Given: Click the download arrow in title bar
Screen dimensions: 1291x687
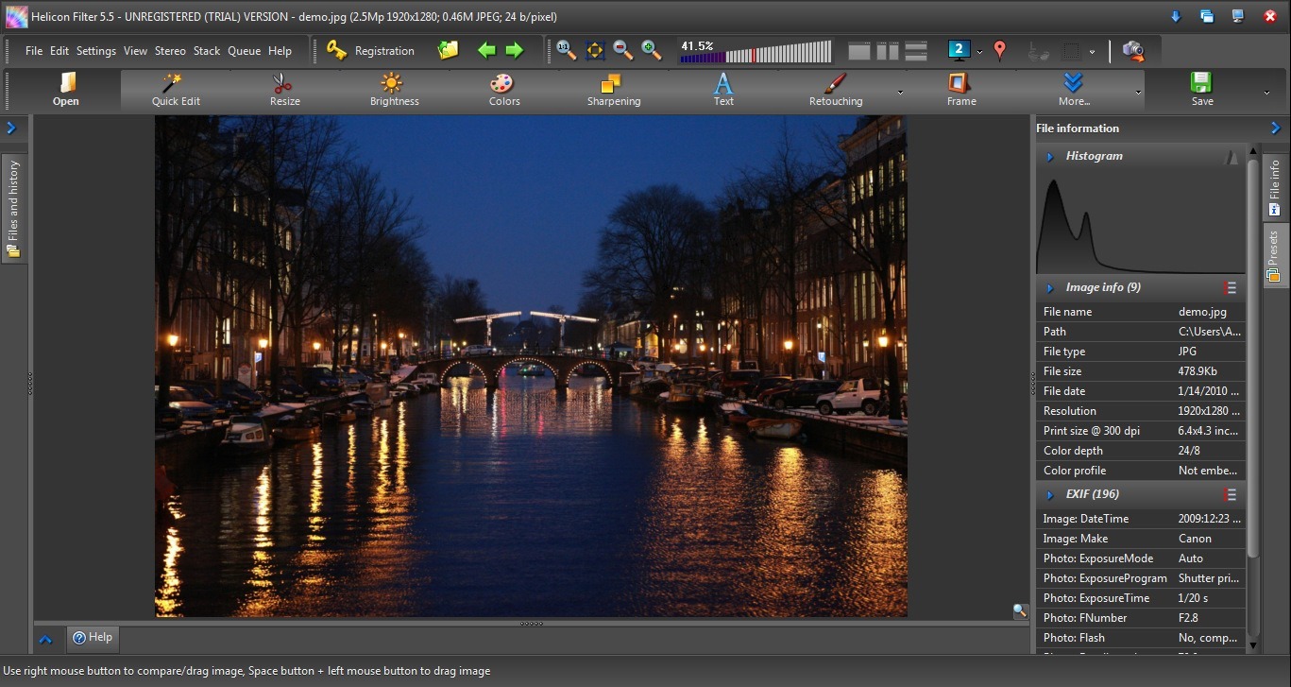Looking at the screenshot, I should point(1176,16).
